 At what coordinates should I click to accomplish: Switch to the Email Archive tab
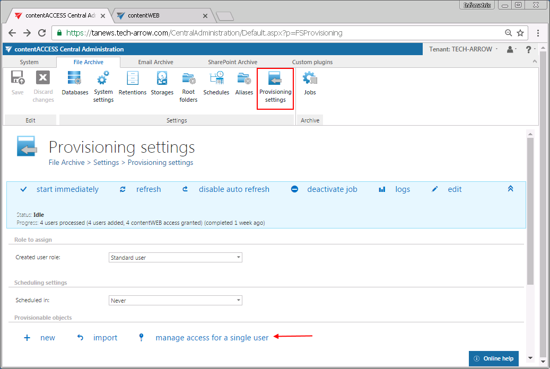155,62
